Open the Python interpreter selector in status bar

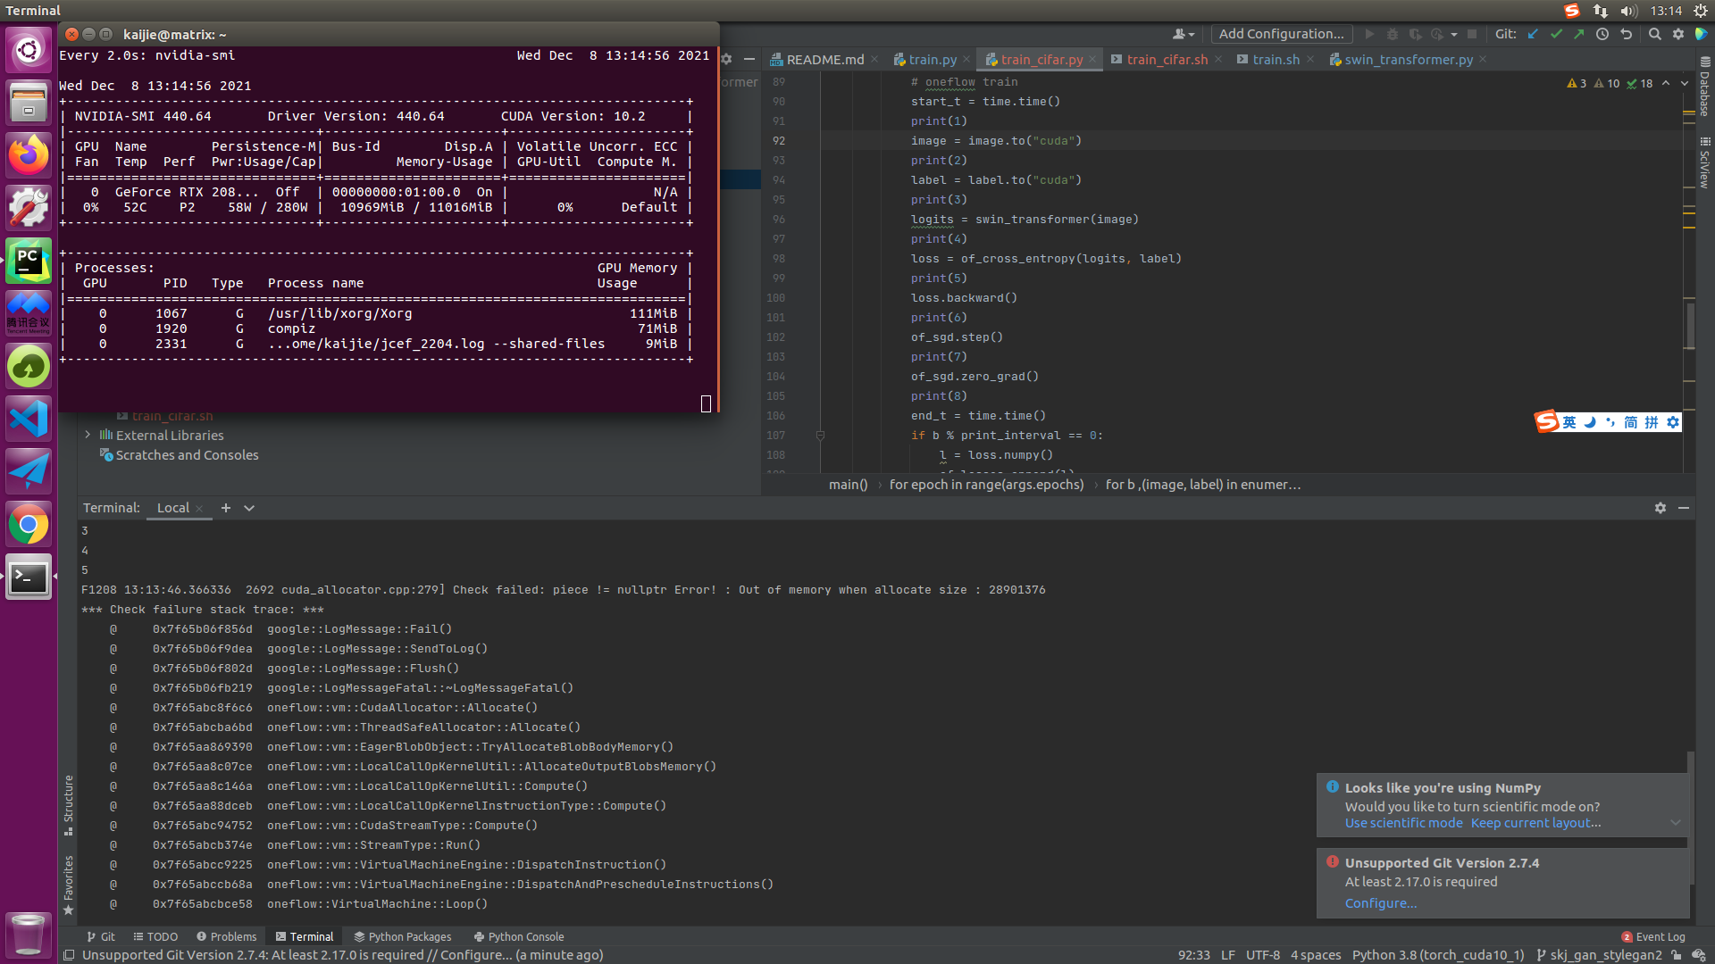click(1437, 955)
